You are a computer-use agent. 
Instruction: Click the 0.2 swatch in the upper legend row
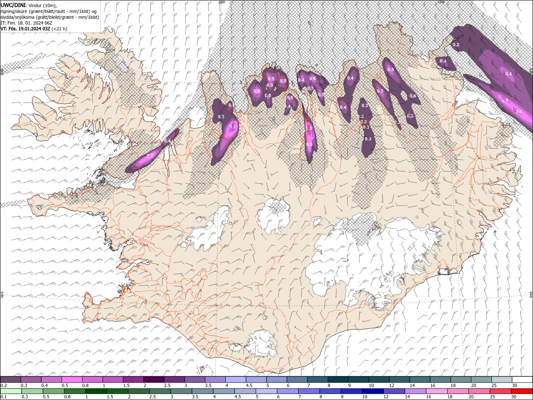click(10, 379)
